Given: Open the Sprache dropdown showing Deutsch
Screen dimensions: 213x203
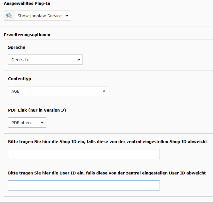Looking at the screenshot, I should (x=45, y=60).
